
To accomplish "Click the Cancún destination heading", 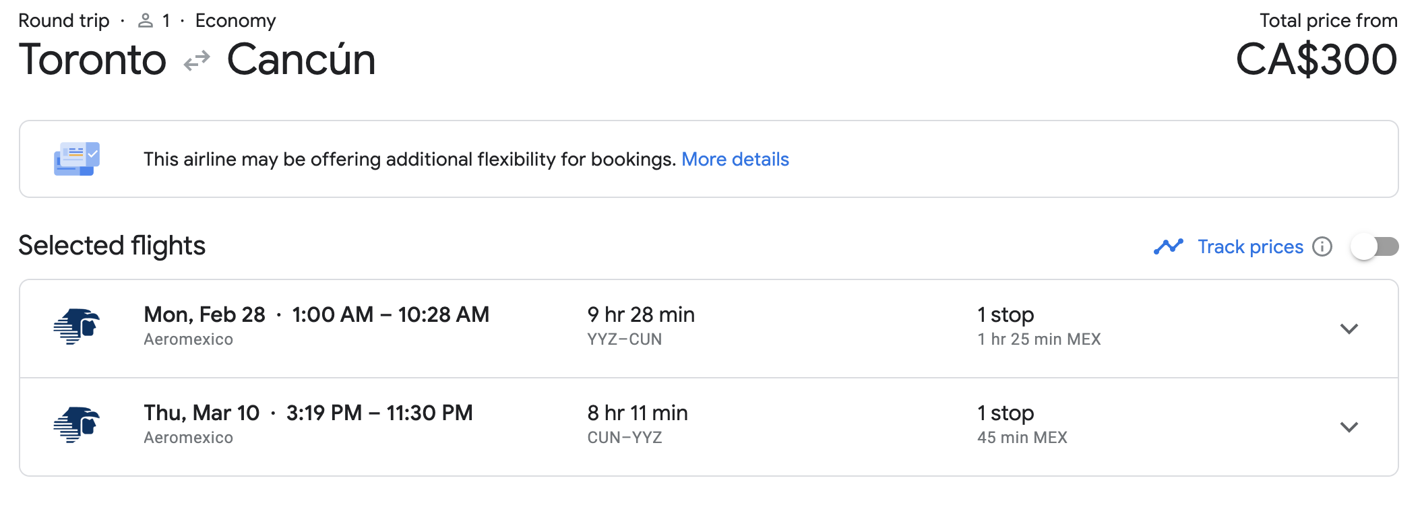I will point(301,59).
